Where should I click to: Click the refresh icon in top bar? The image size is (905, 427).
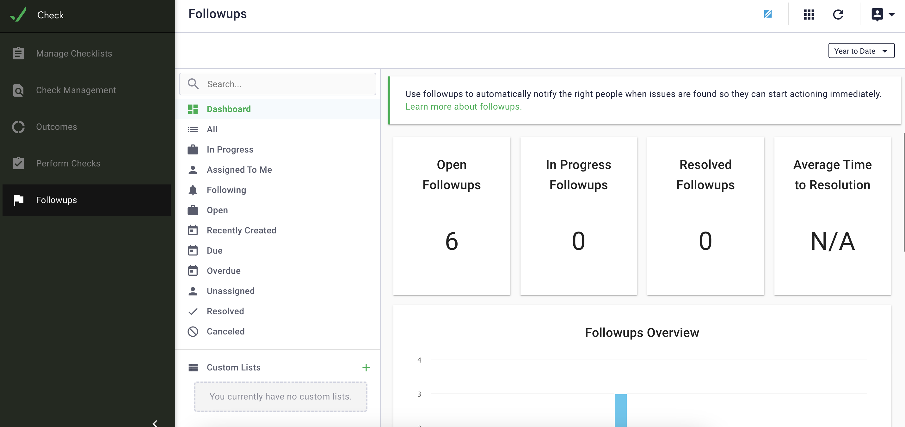pyautogui.click(x=838, y=15)
